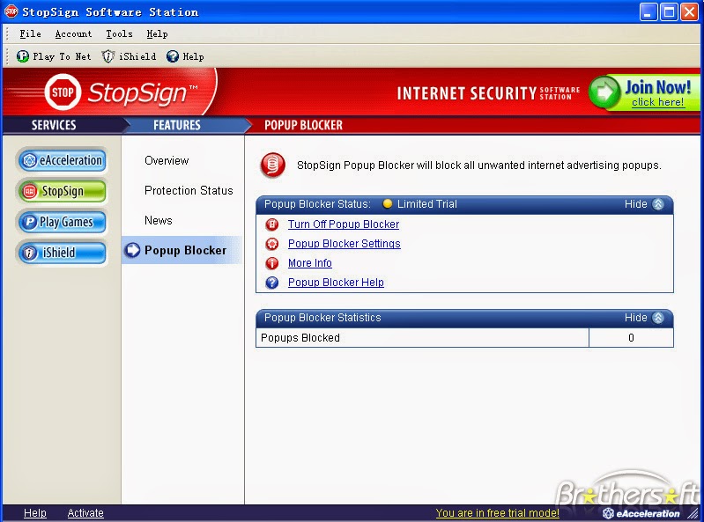
Task: Click the StopSign title bar app icon
Action: (x=11, y=11)
